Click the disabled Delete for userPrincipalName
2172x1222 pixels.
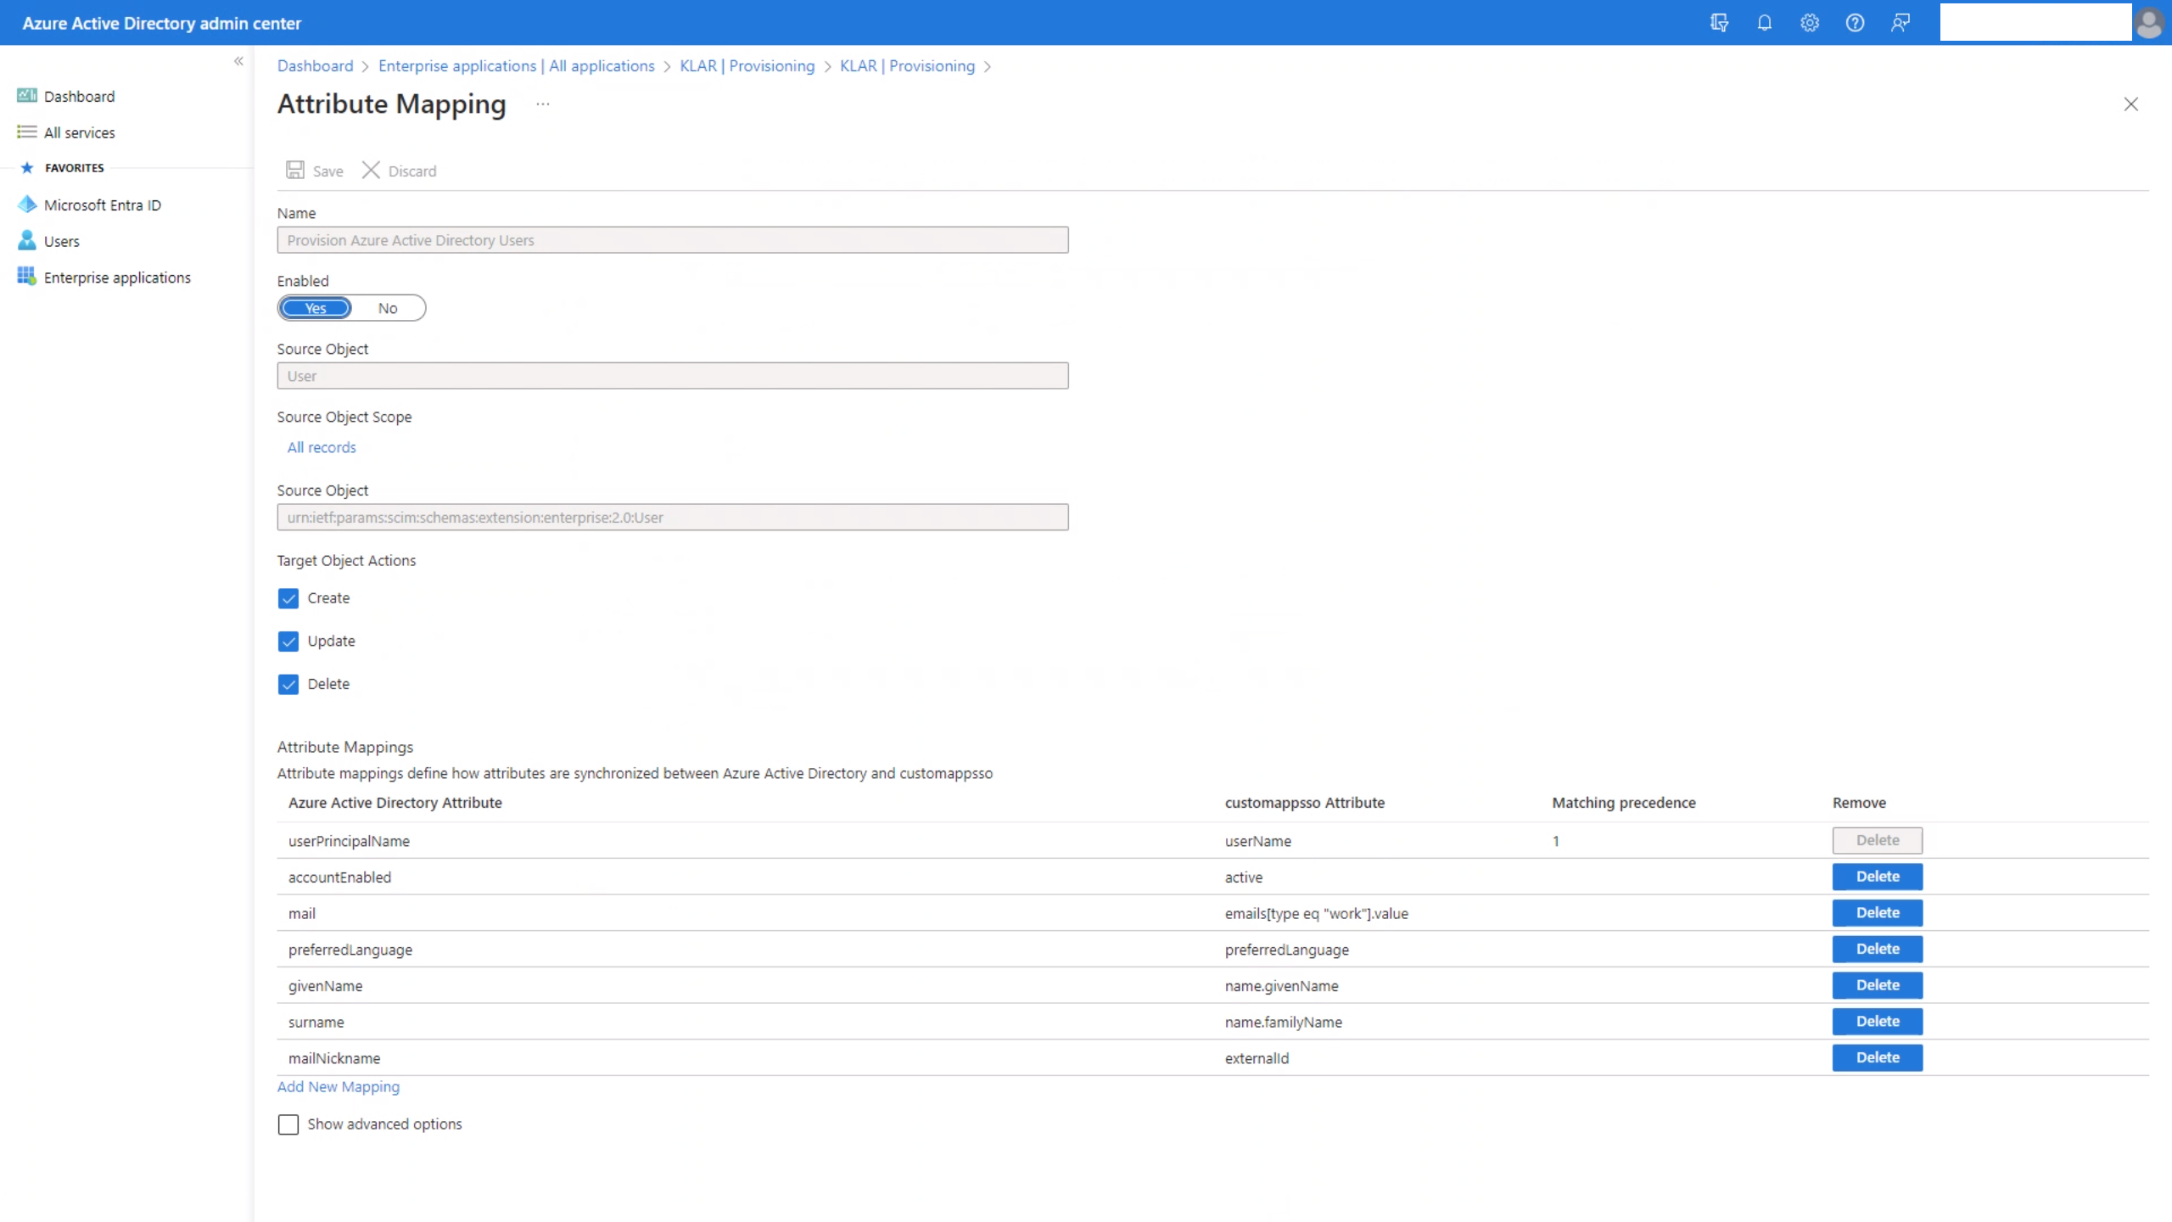coord(1878,840)
